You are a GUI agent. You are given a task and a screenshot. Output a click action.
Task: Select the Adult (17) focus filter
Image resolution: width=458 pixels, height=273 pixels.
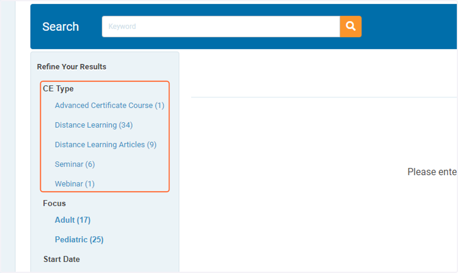[x=73, y=220]
